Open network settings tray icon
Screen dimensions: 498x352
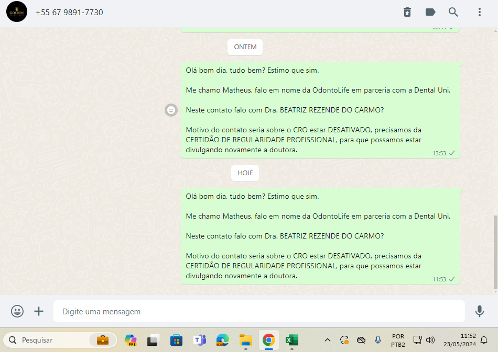[x=417, y=340]
